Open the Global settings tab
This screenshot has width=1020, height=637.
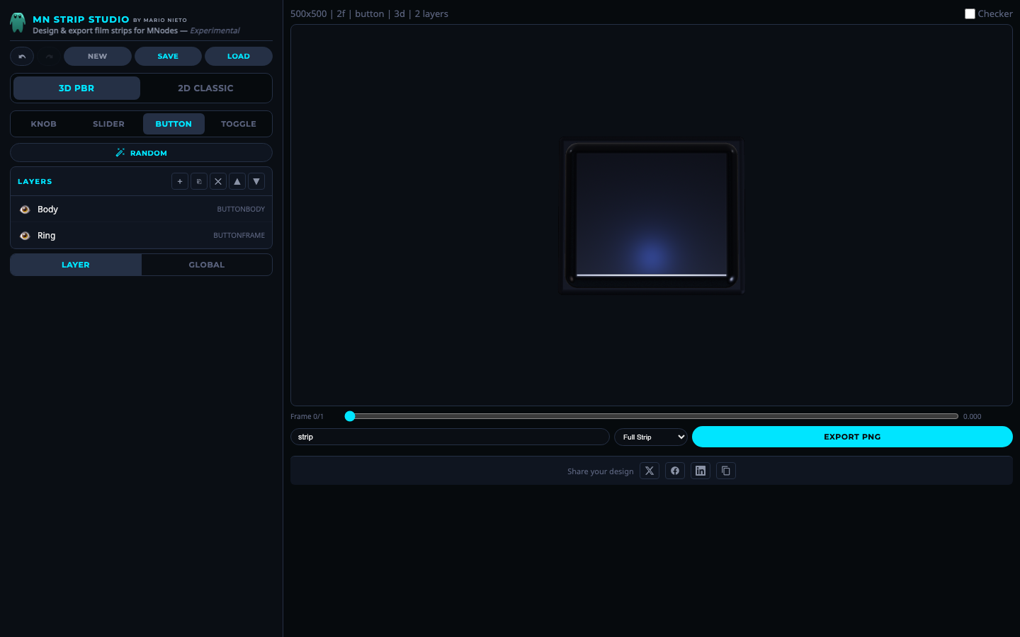(207, 265)
